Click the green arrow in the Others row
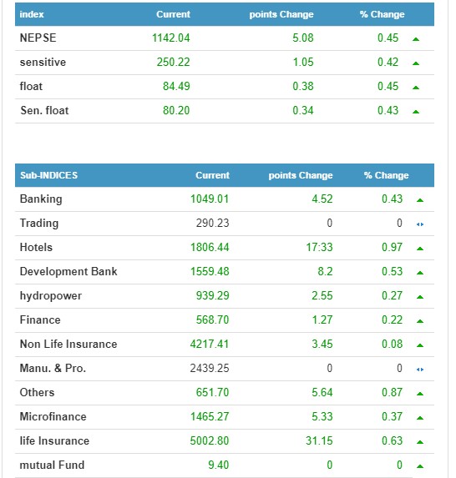456x478 pixels. click(420, 394)
